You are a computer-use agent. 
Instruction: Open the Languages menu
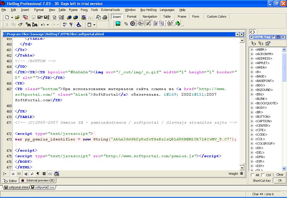(167, 10)
